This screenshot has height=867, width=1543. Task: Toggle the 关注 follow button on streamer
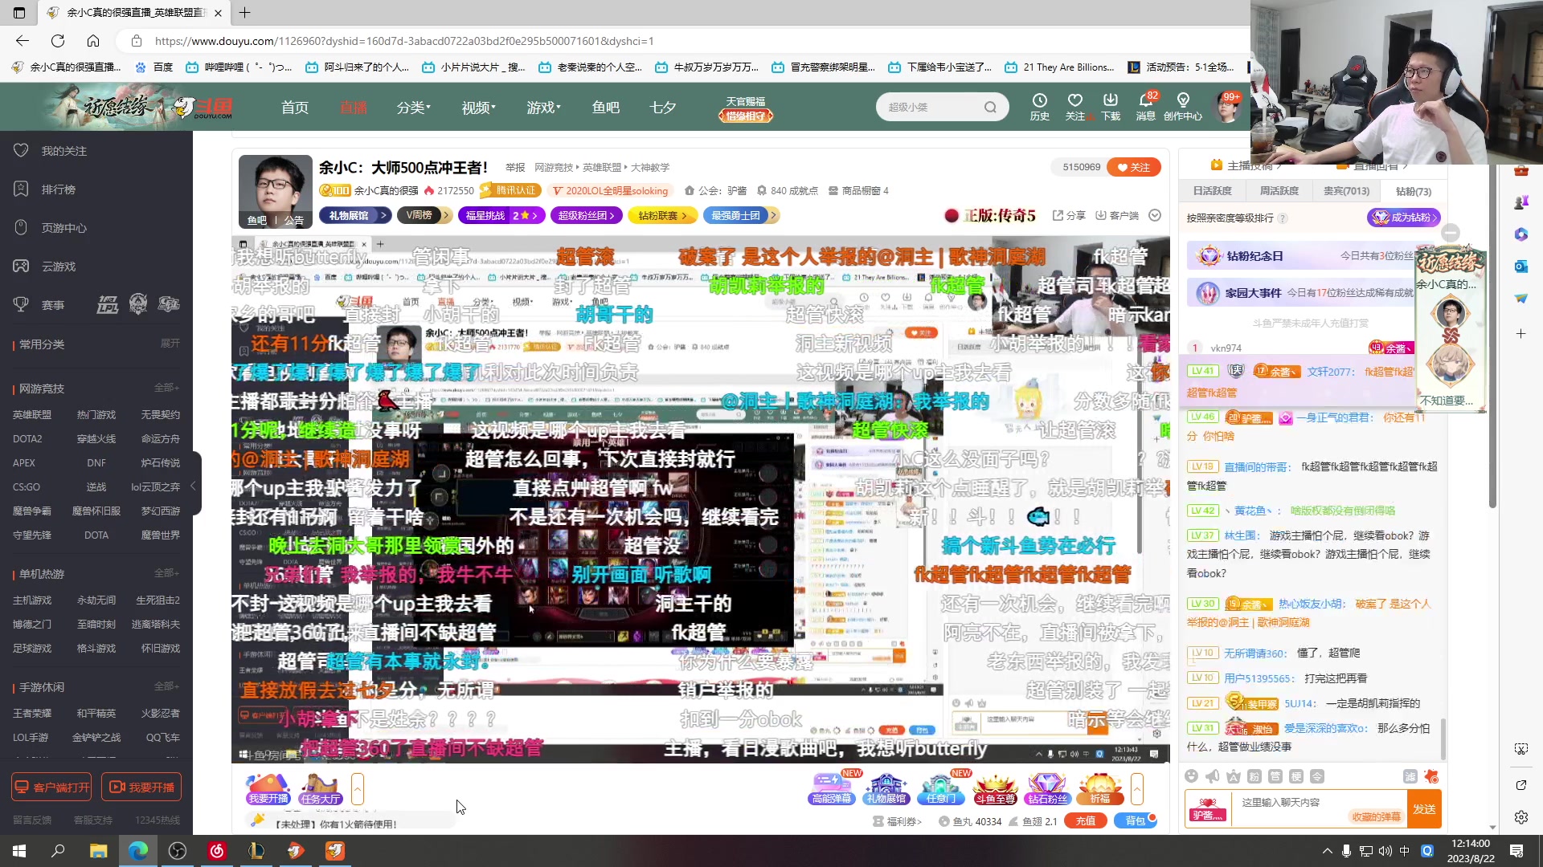coord(1133,167)
